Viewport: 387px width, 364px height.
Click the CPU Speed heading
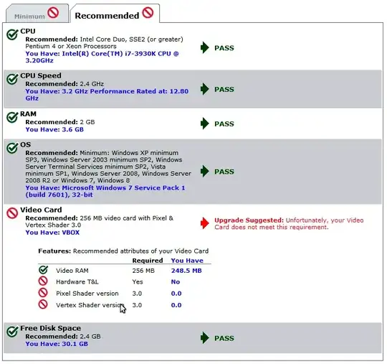pyautogui.click(x=41, y=75)
